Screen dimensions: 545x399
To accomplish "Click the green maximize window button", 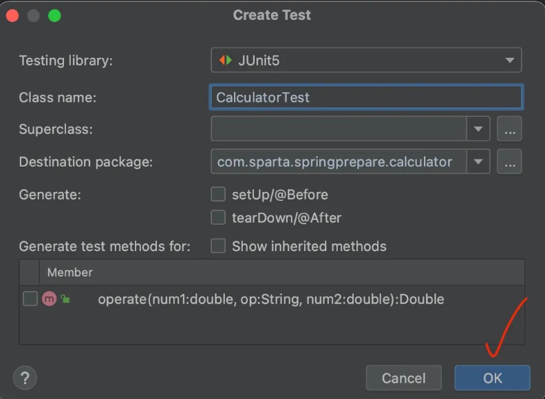I will coord(54,15).
